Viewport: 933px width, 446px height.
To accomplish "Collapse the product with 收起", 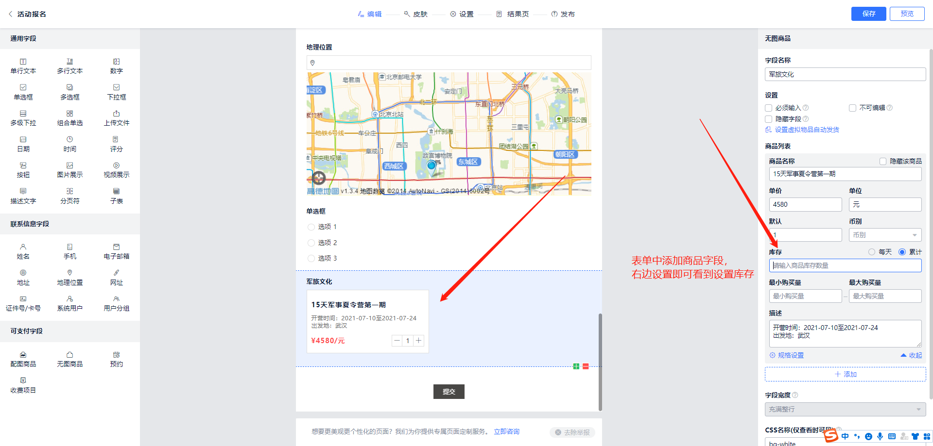I will click(912, 355).
